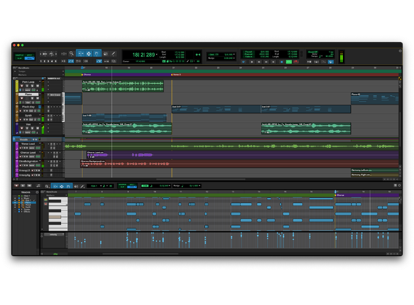Toggle the blue Metronome click button

point(331,62)
